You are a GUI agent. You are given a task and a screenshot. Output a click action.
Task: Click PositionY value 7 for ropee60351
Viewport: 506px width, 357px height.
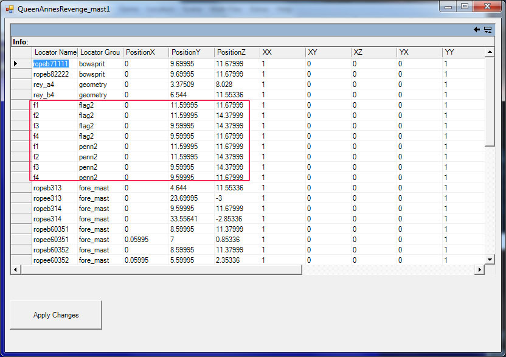pyautogui.click(x=192, y=239)
